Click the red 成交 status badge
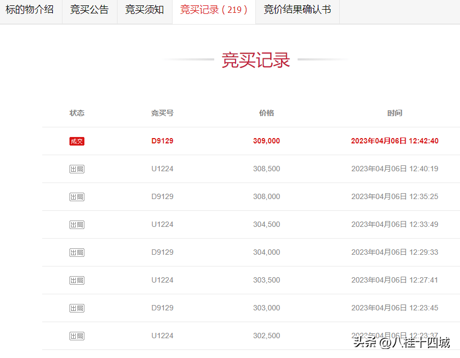460x358 pixels. [77, 141]
